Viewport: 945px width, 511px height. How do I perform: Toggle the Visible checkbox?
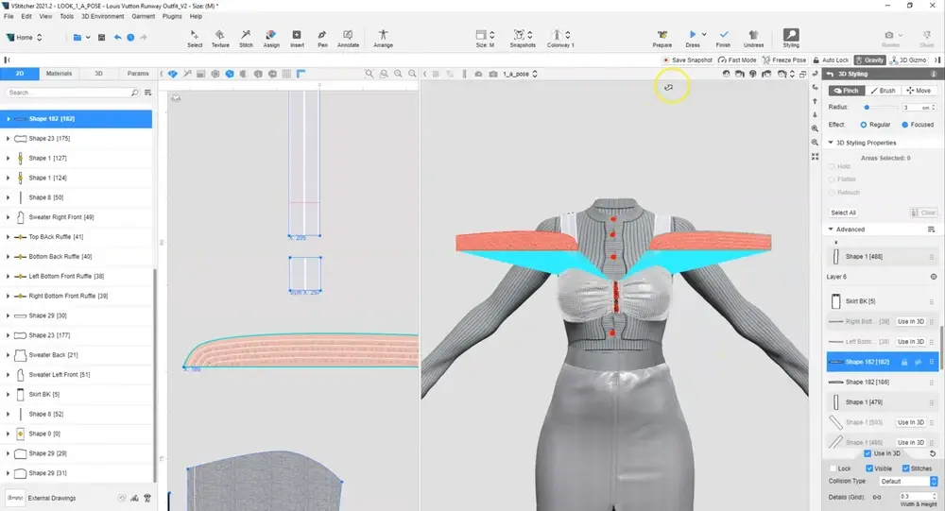click(x=868, y=468)
